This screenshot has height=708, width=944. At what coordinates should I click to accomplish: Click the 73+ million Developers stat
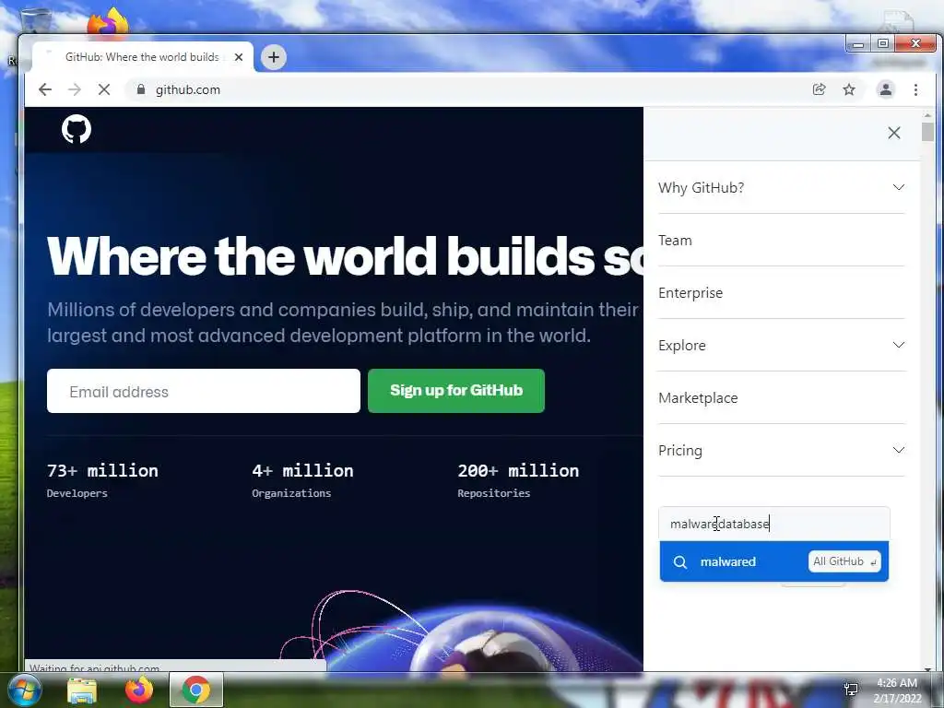tap(102, 480)
